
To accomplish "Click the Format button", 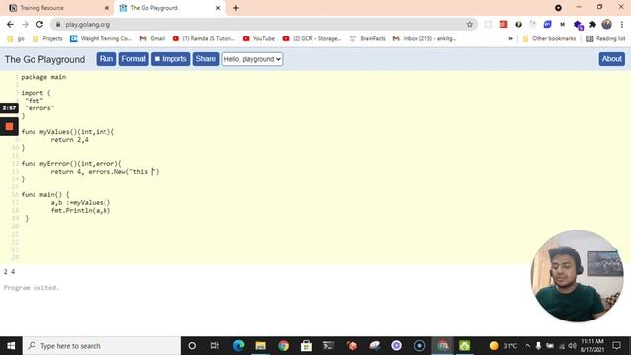I will point(134,59).
